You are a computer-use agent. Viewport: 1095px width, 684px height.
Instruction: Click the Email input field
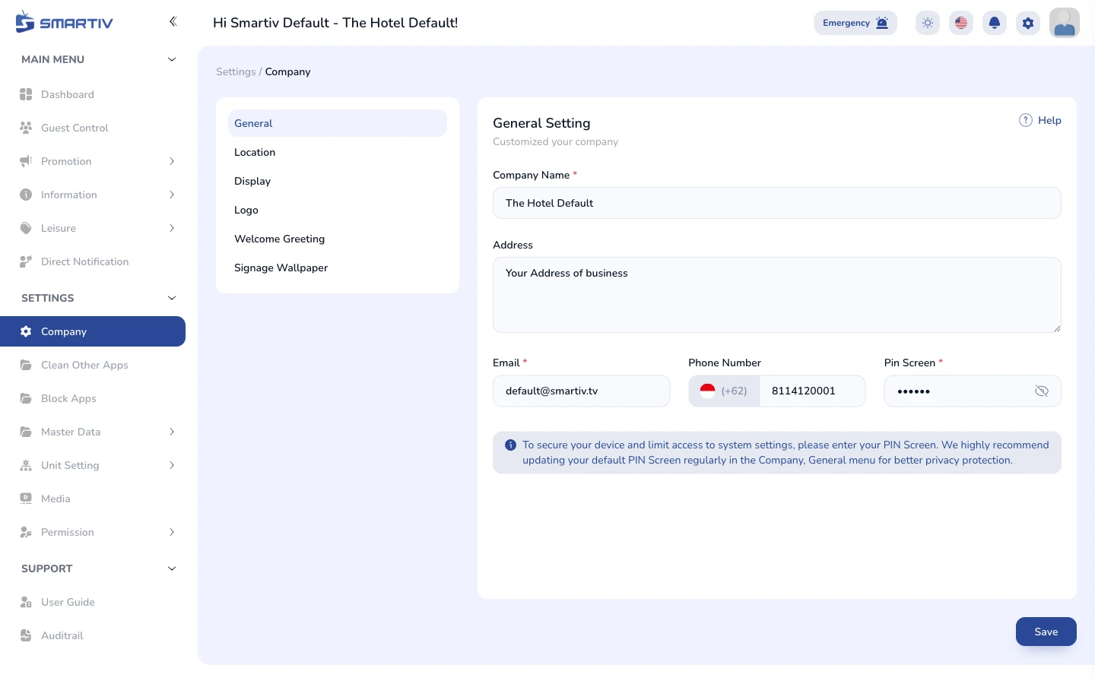point(582,391)
